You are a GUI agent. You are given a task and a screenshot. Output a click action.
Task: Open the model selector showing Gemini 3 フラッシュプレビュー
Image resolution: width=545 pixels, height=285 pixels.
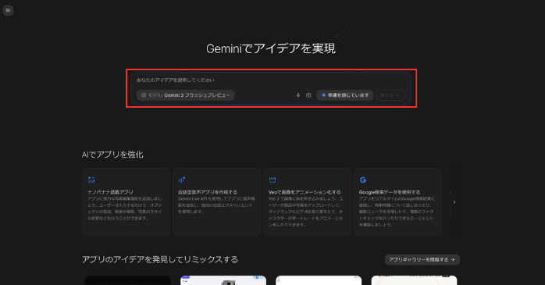coord(186,95)
